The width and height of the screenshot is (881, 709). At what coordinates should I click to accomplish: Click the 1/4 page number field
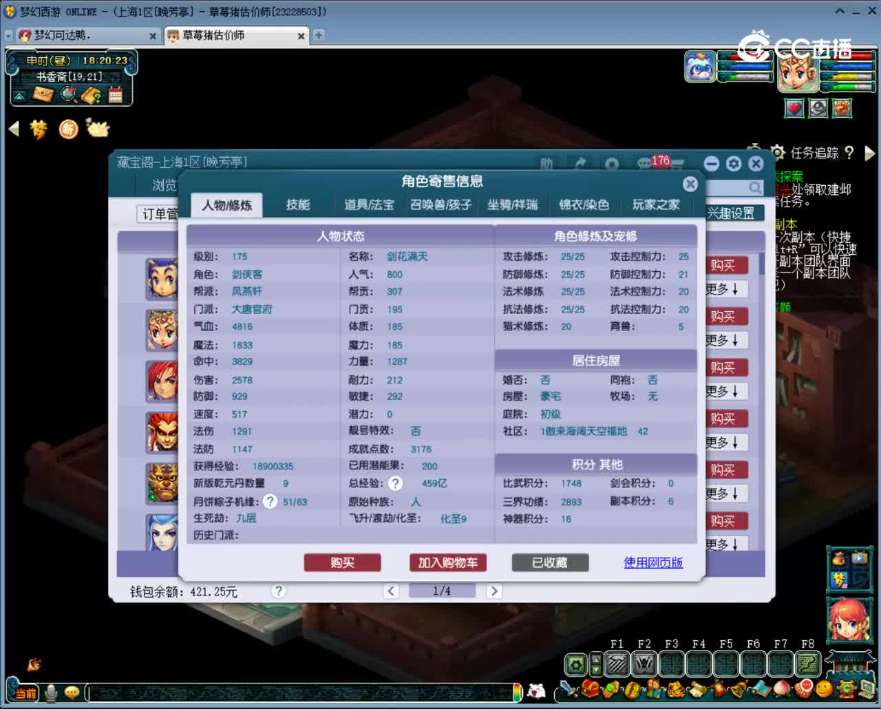(x=442, y=591)
